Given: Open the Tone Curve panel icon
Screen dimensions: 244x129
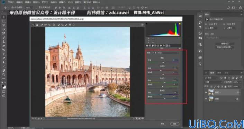Looking at the screenshot, I should pos(150,46).
